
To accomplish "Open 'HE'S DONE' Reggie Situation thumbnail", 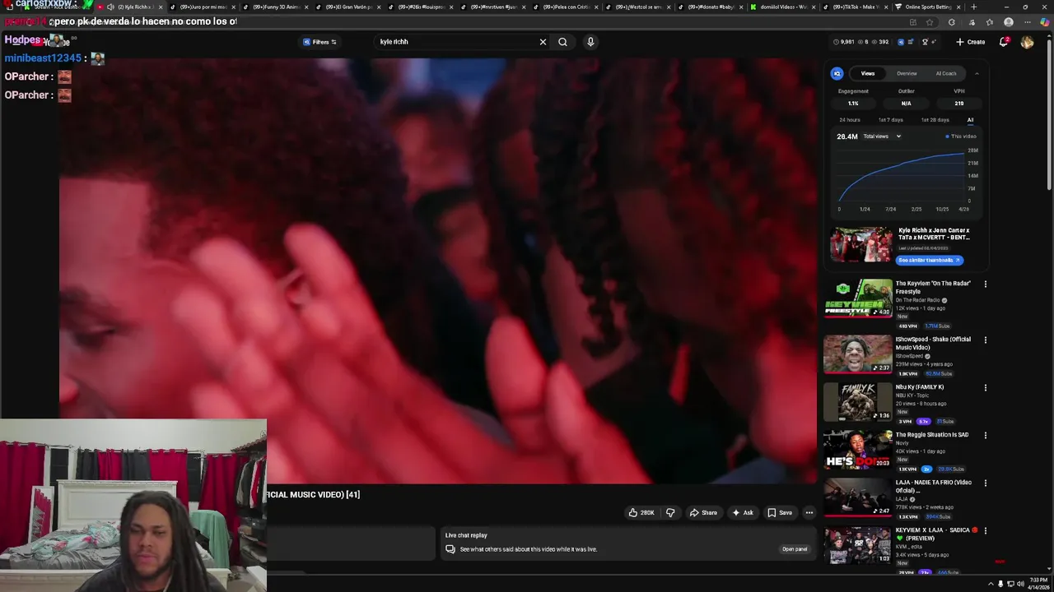I will [858, 450].
